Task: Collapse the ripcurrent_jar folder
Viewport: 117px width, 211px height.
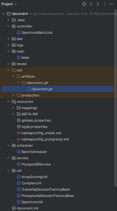Action: pos(18,83)
